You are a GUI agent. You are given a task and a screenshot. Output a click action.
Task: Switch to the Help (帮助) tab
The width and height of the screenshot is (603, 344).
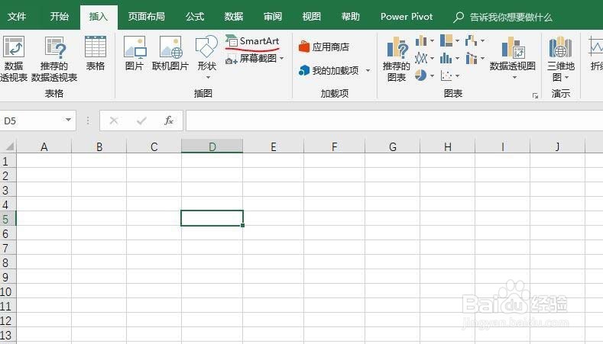coord(350,17)
